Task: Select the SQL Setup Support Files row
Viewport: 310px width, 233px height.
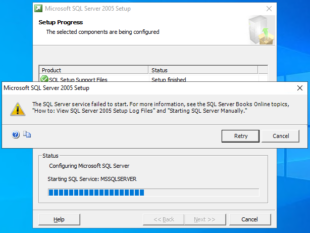Action: tap(153, 79)
